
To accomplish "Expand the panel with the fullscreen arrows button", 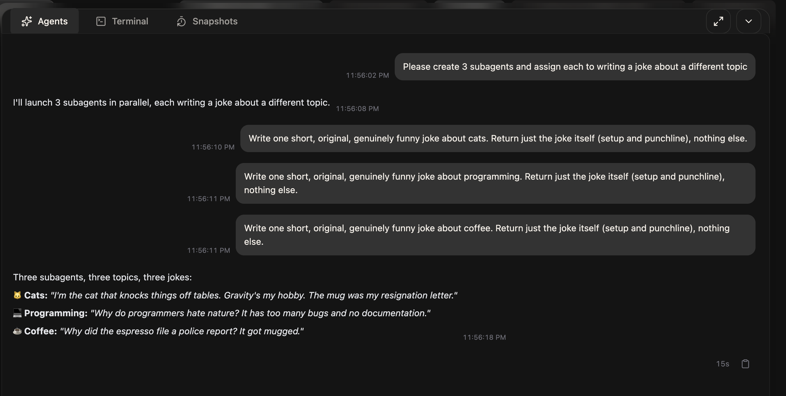I will point(718,21).
